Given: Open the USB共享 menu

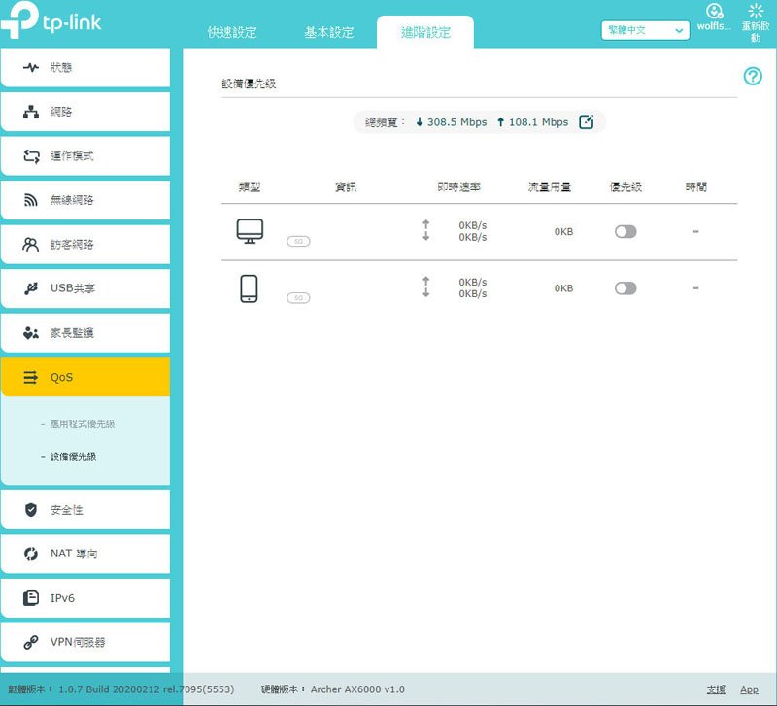Looking at the screenshot, I should click(x=85, y=288).
